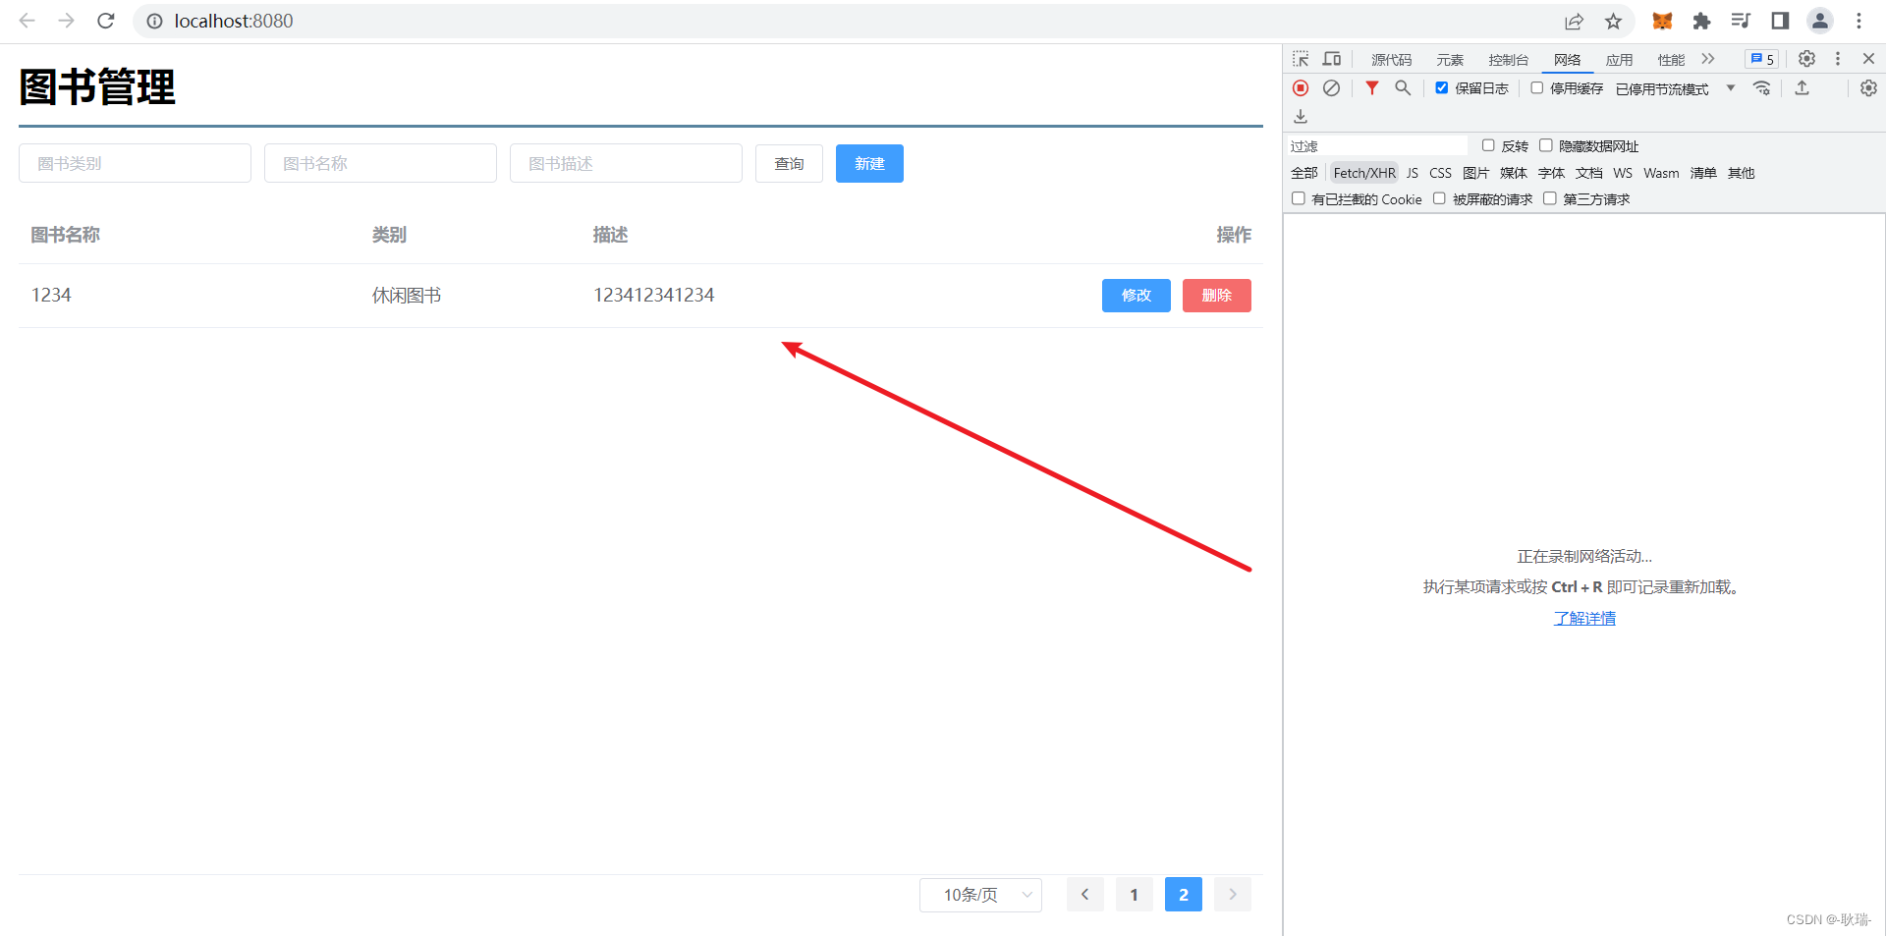Click the browser back arrow
Screen dimensions: 1886x936
tap(27, 21)
